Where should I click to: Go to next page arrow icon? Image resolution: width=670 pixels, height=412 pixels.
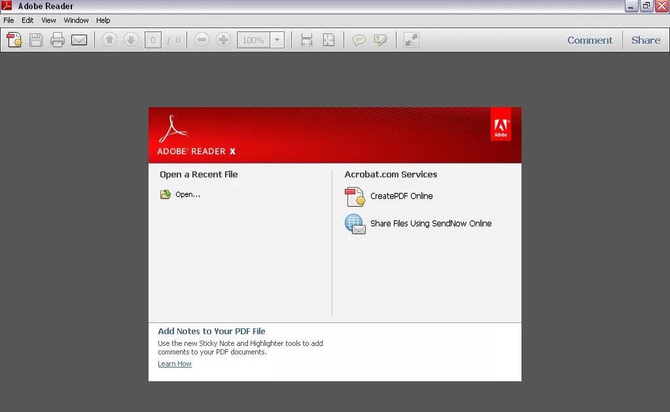click(x=131, y=40)
